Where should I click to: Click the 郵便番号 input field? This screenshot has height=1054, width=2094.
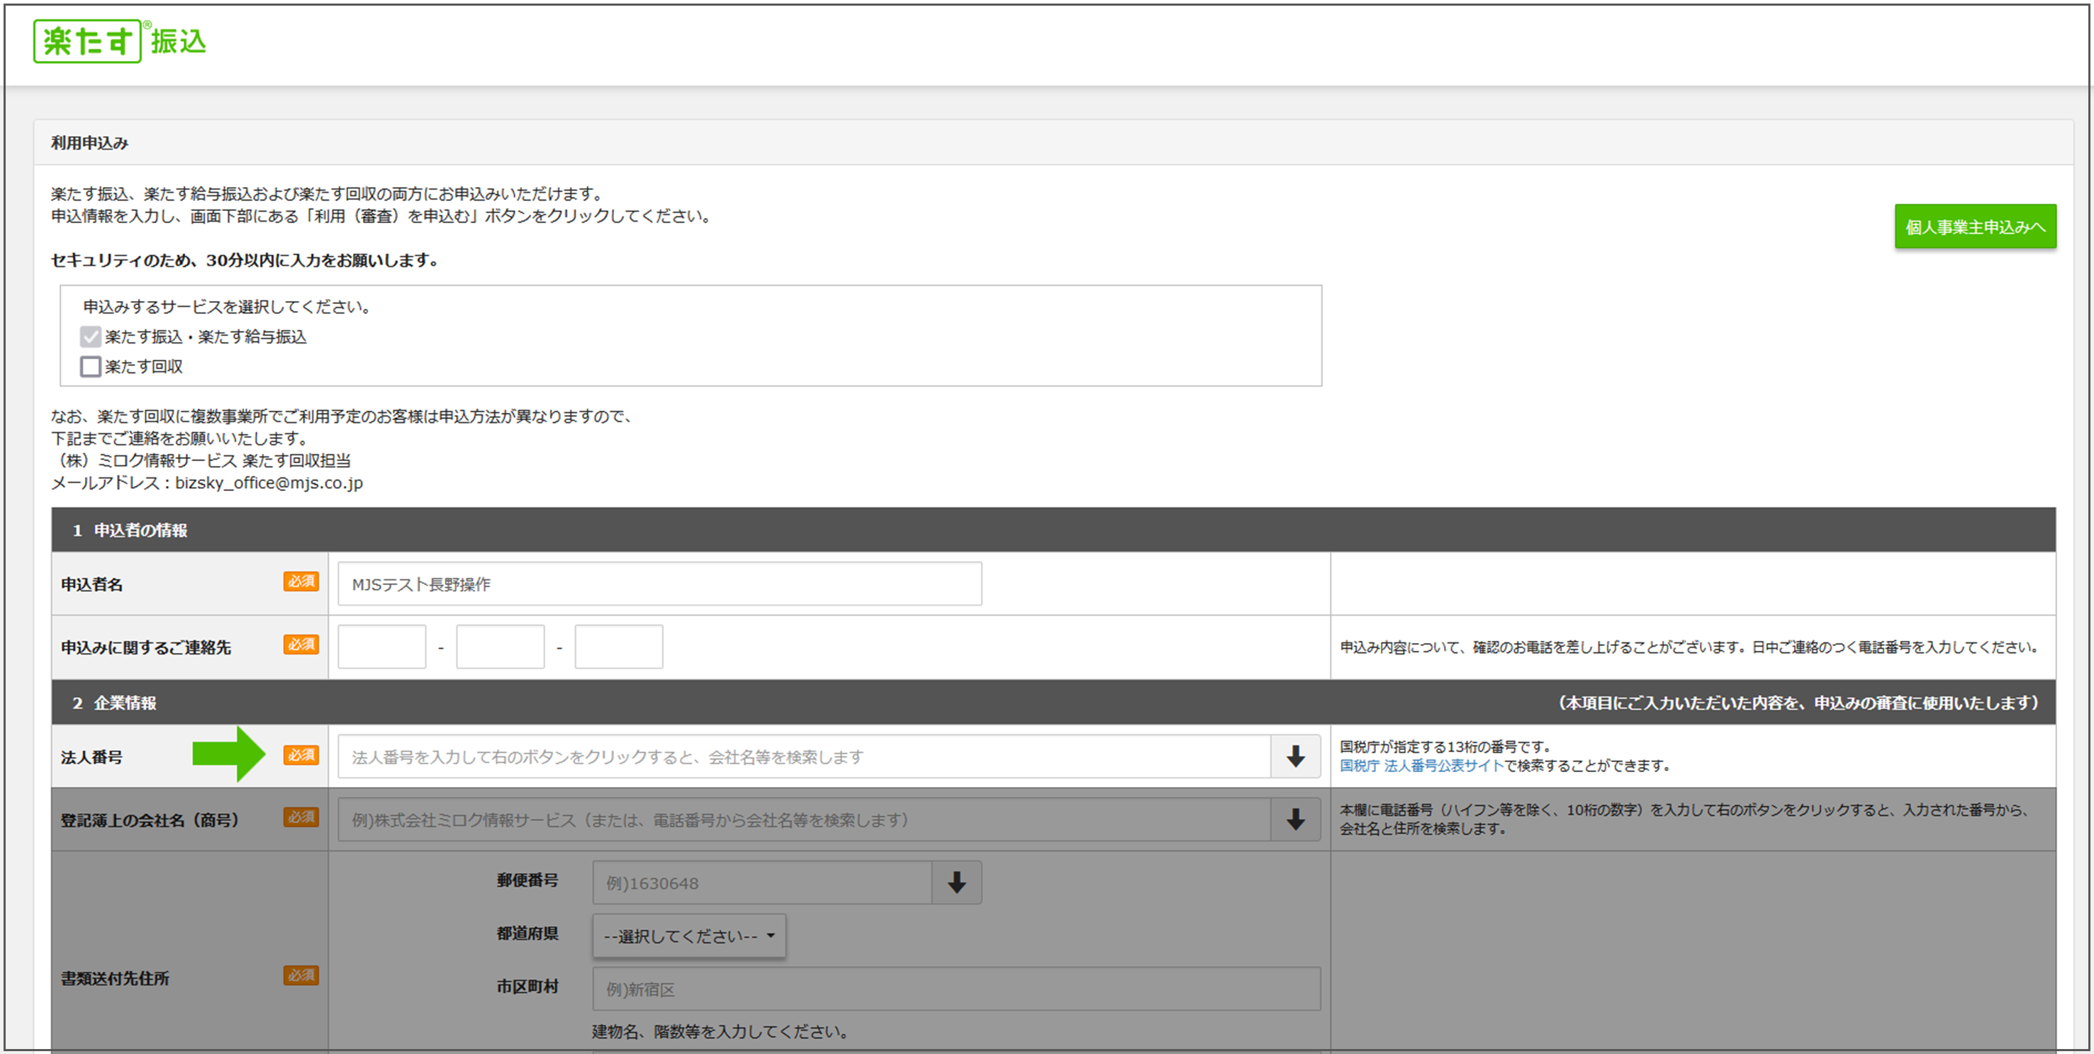[x=761, y=883]
